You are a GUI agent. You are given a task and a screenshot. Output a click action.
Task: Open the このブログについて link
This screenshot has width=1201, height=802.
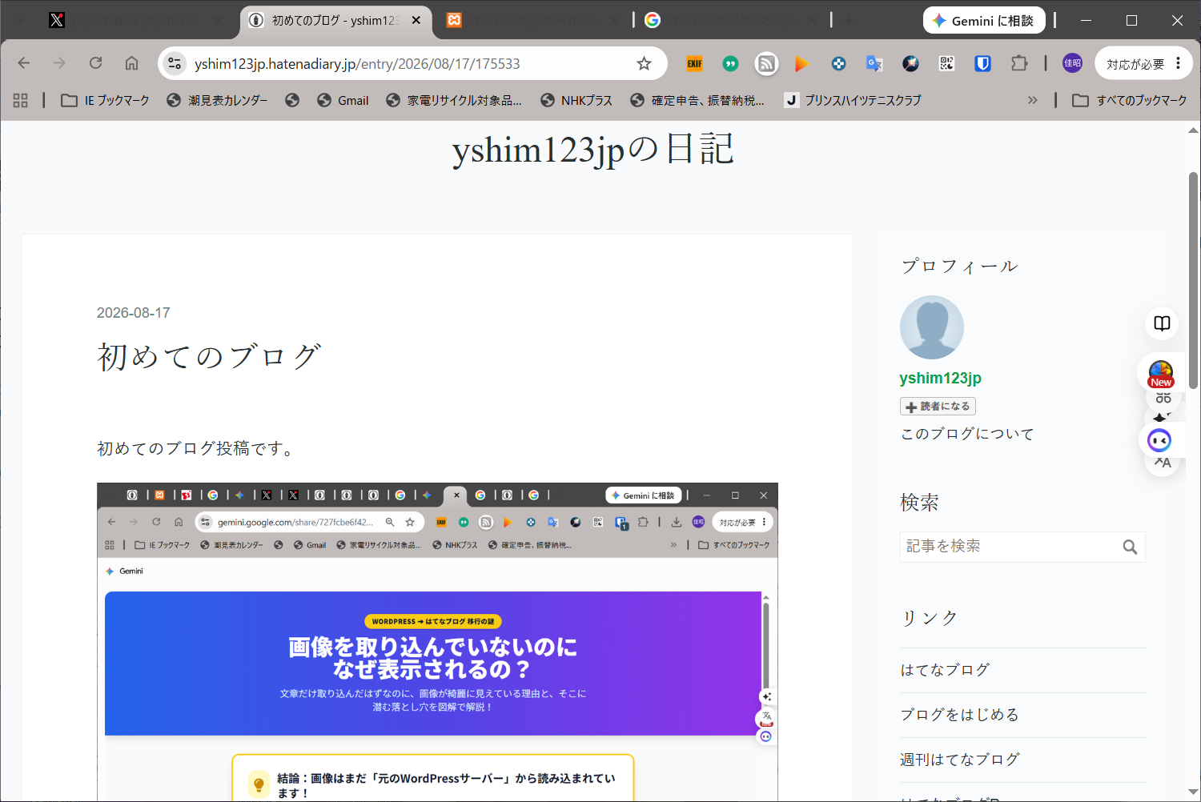[967, 434]
